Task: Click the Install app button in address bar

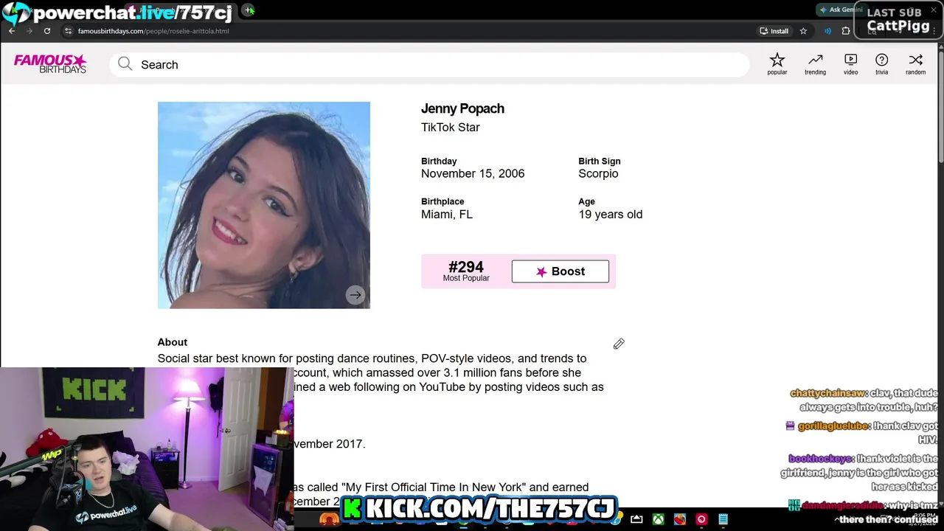Action: (x=774, y=31)
